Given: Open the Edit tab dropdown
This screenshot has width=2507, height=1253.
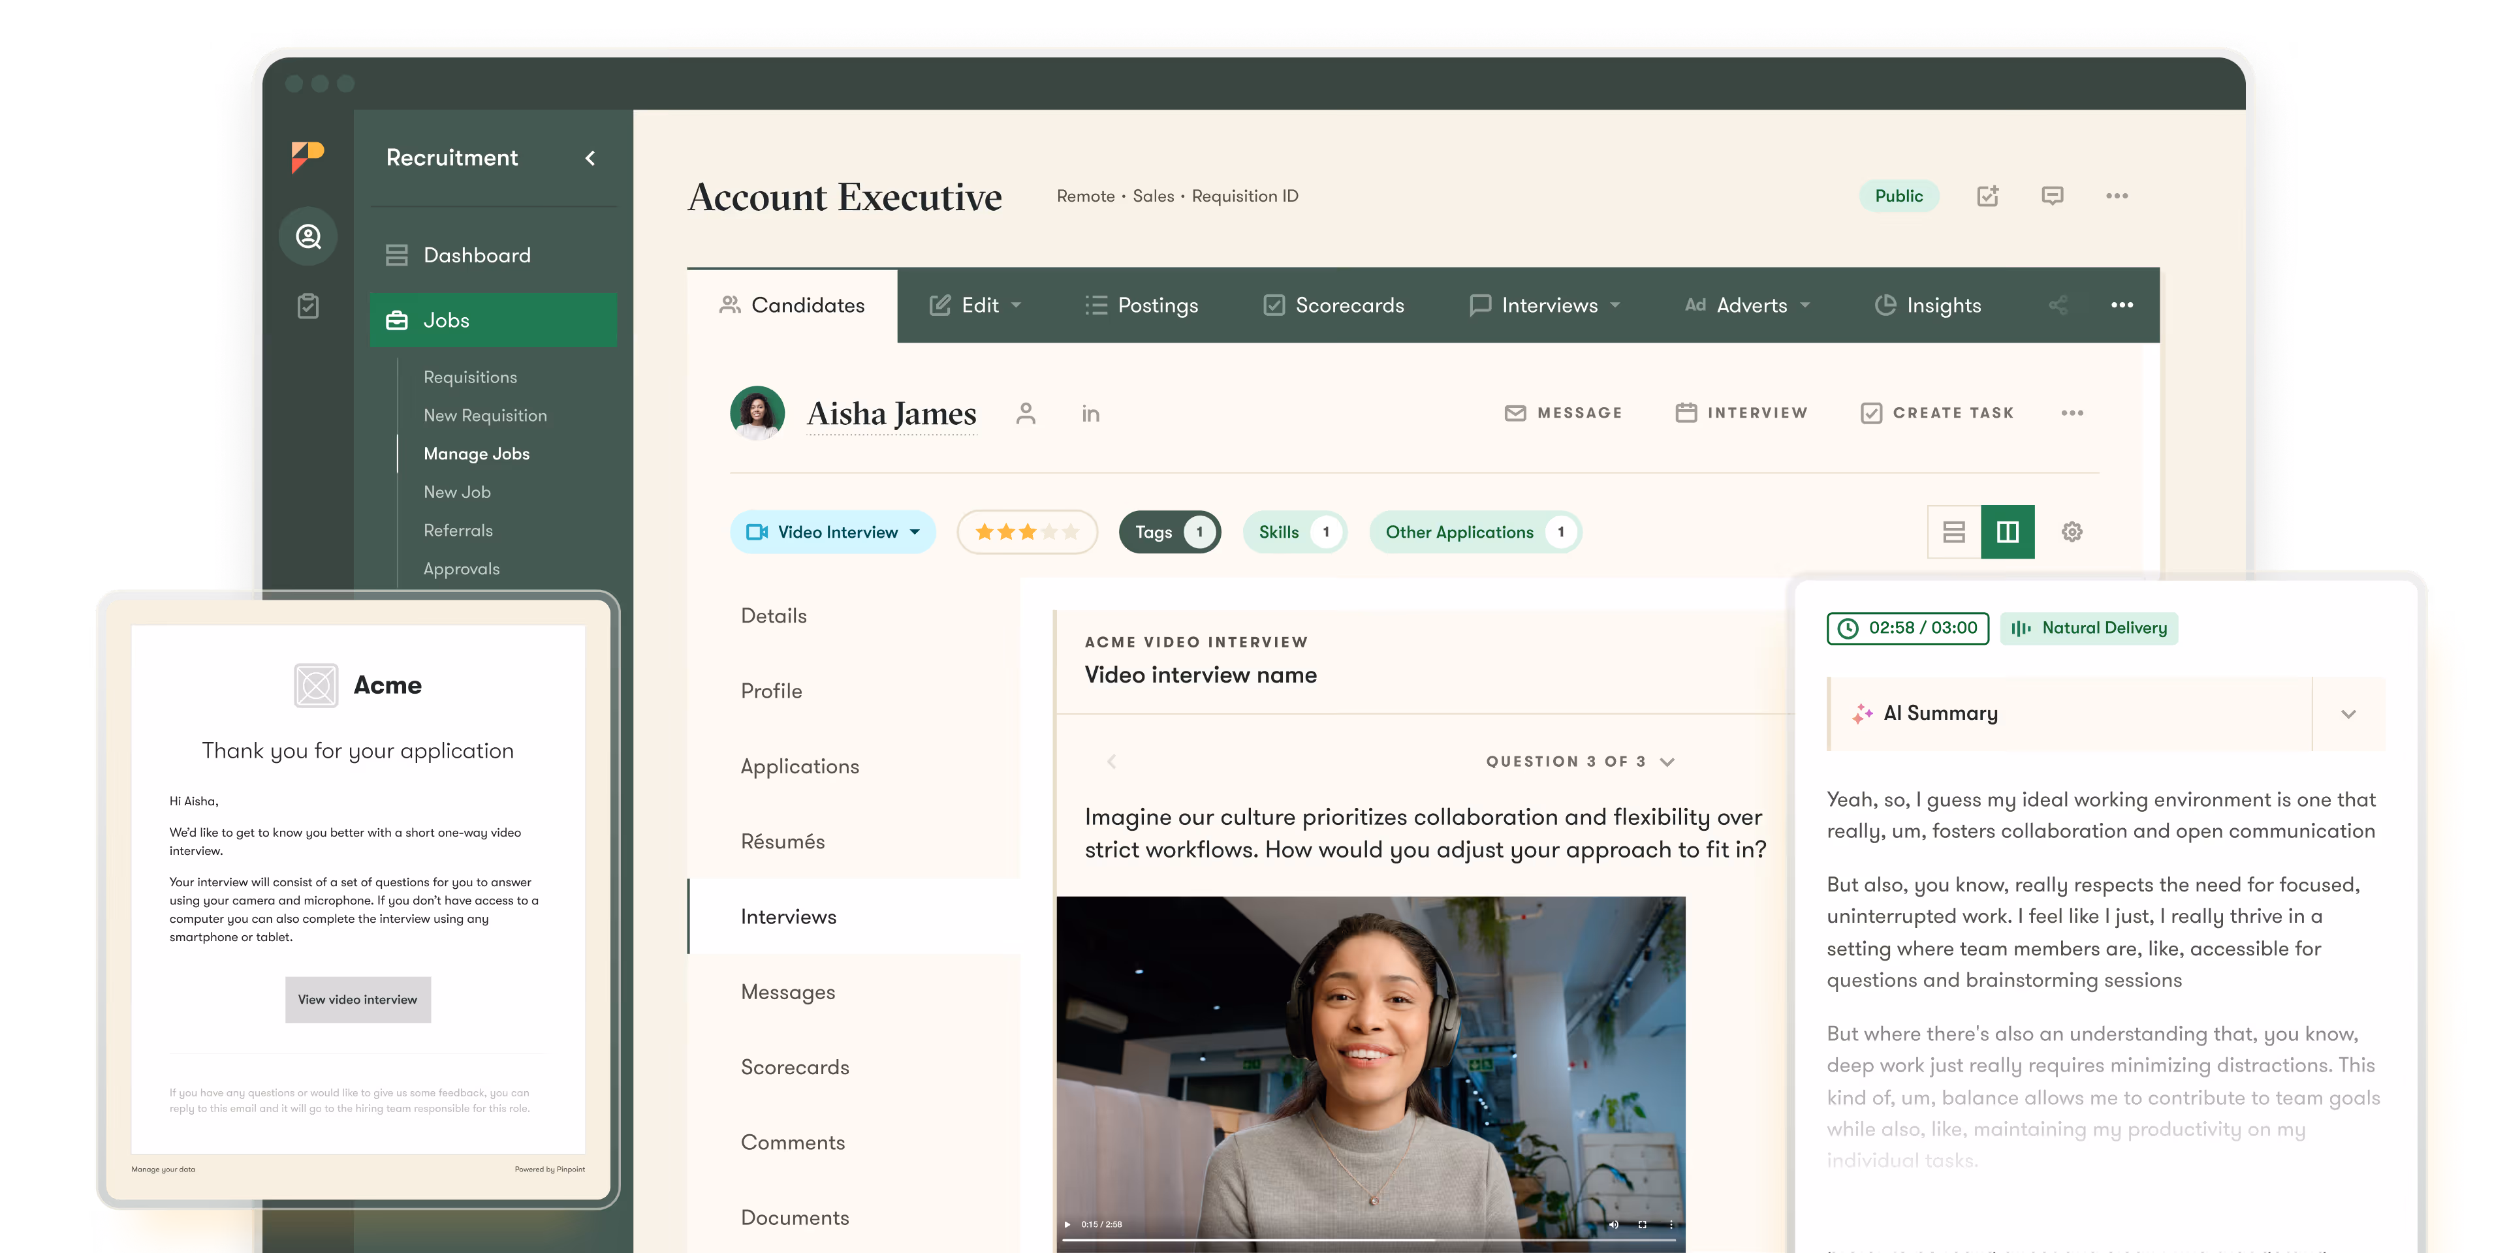Looking at the screenshot, I should click(974, 305).
